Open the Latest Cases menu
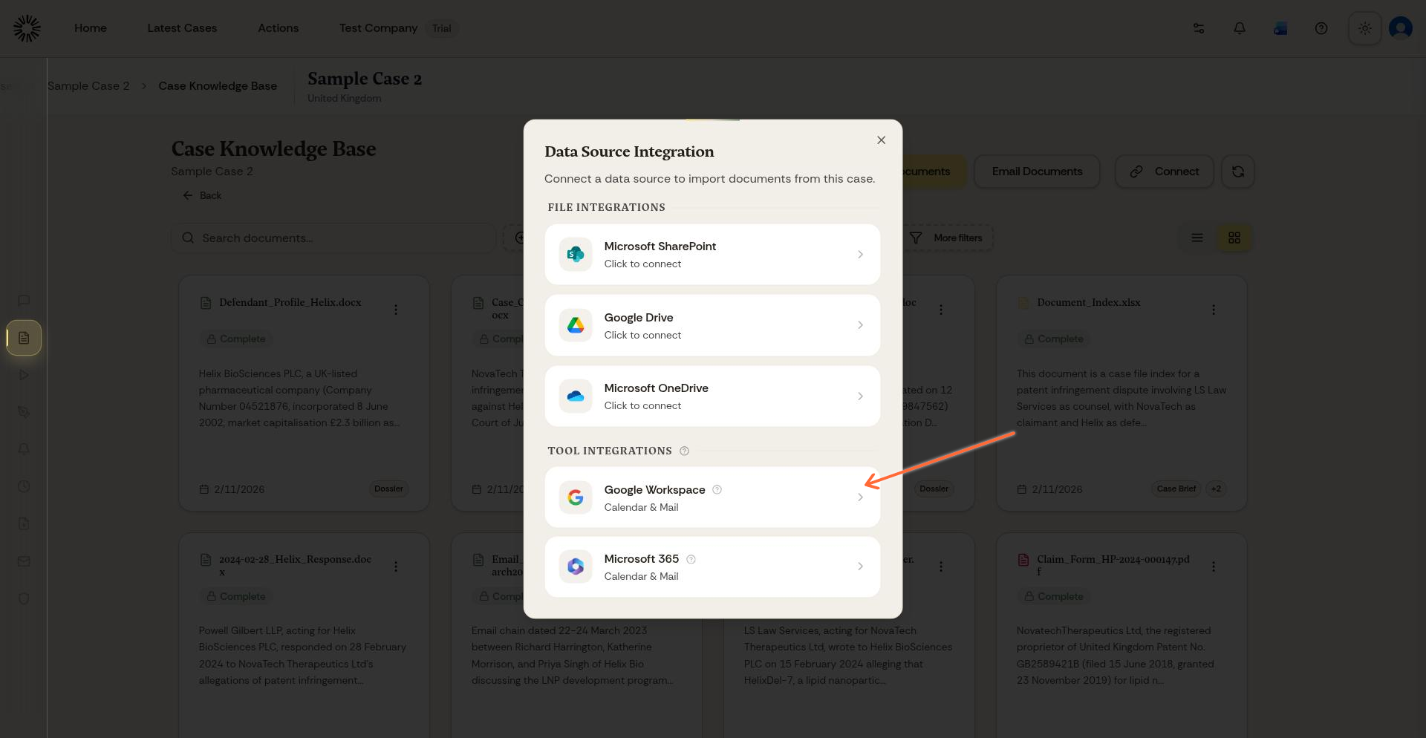 tap(182, 28)
